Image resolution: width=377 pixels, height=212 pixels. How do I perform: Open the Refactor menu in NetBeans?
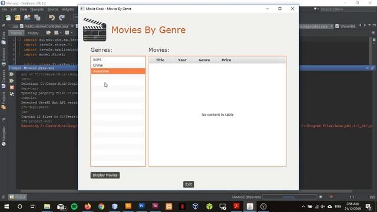pos(68,9)
